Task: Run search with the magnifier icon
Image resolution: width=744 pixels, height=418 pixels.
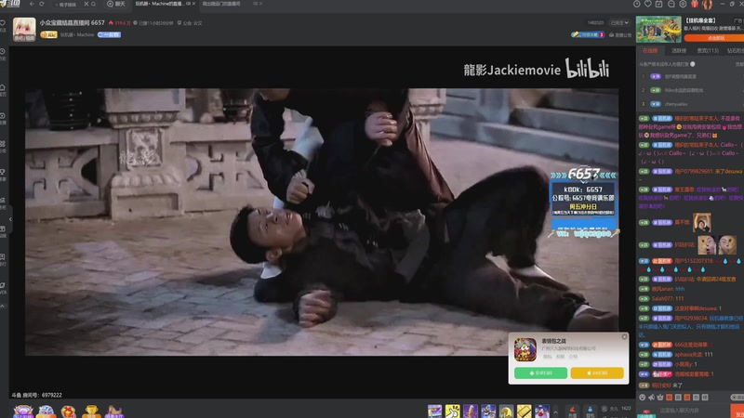Action: click(94, 4)
